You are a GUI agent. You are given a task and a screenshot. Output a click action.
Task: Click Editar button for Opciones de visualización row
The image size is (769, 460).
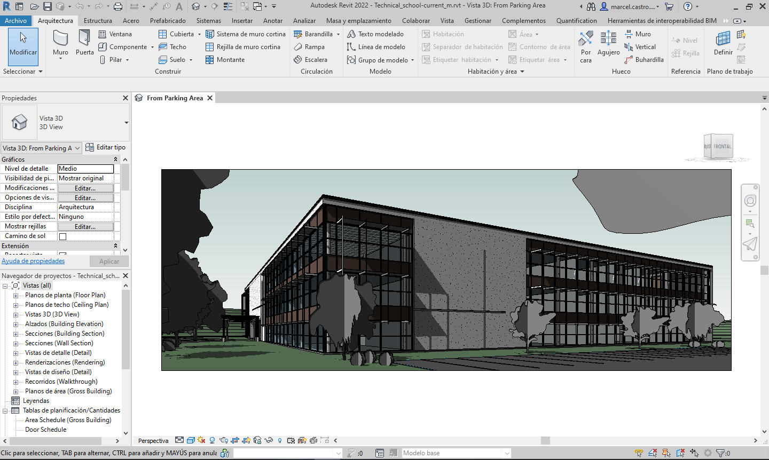click(85, 197)
